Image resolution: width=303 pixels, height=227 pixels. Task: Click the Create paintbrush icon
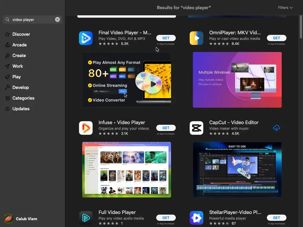7,55
